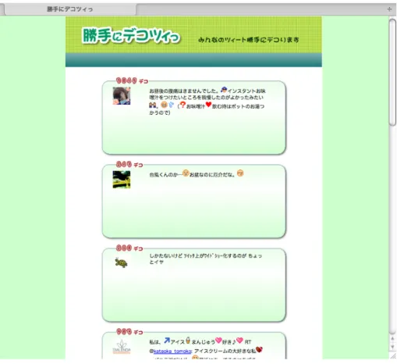Click the tweet text しかたないけど

point(166,256)
